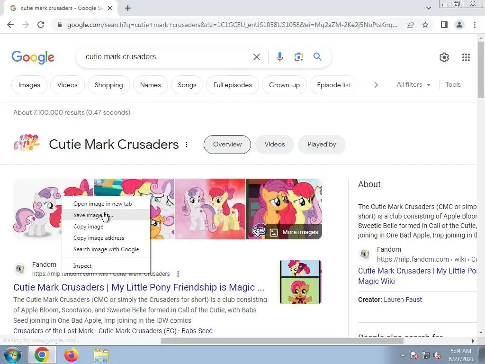The height and width of the screenshot is (364, 485).
Task: Click the address bar URL
Action: [232, 25]
